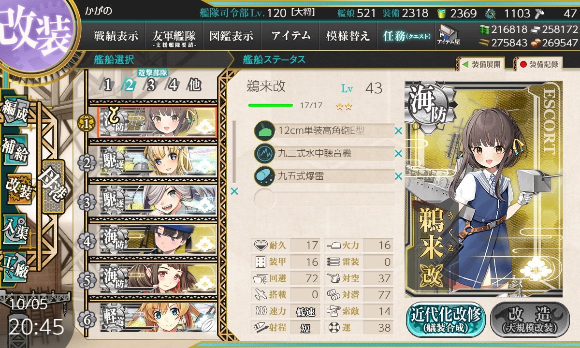
Task: Remove the 12cm単装高角砲E型 equipment
Action: pyautogui.click(x=398, y=130)
